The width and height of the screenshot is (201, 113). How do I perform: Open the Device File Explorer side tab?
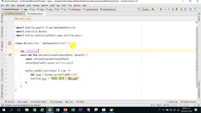click(x=199, y=89)
